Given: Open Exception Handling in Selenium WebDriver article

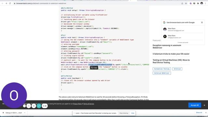Looking at the screenshot, I should click(x=167, y=46).
